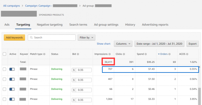Open the Date range picker

pos(159,44)
